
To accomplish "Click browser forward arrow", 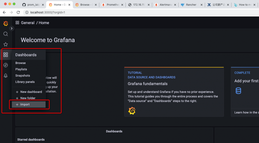I will (11, 12).
